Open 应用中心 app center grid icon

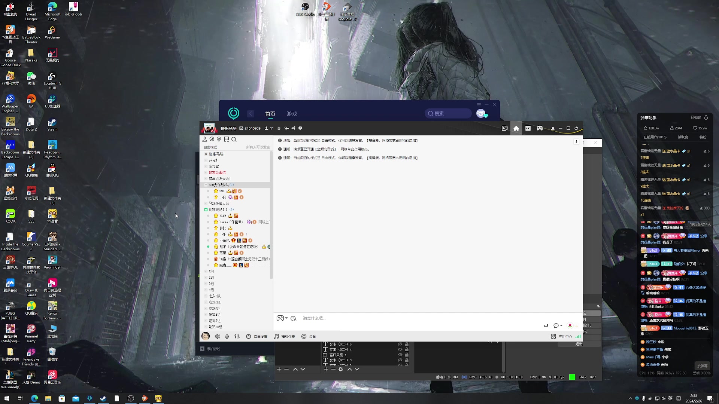pos(553,336)
